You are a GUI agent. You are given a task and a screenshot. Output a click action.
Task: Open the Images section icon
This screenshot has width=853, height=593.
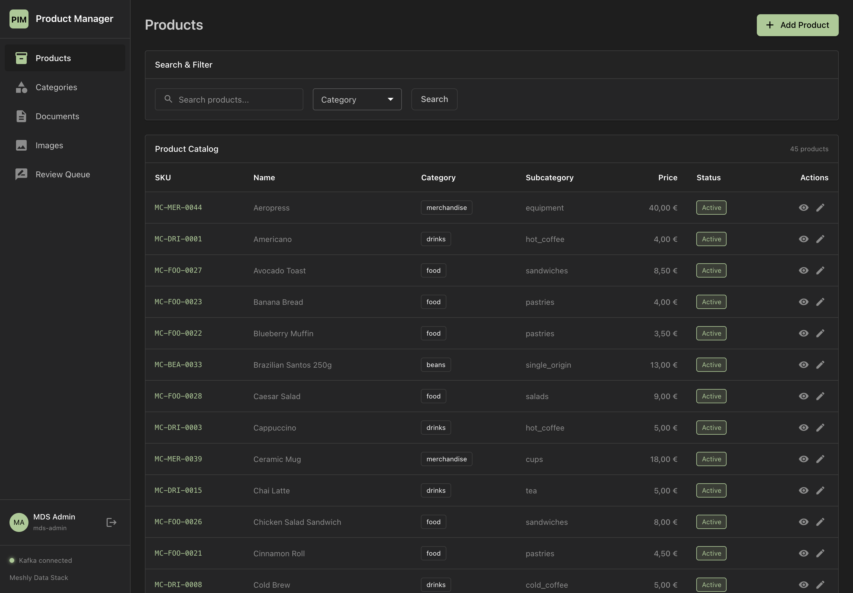click(21, 145)
